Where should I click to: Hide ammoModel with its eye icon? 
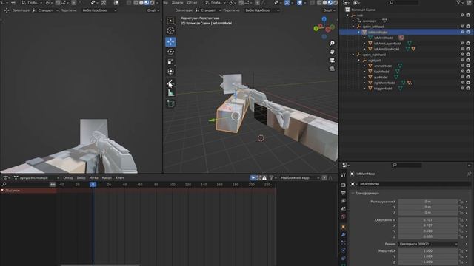462,66
